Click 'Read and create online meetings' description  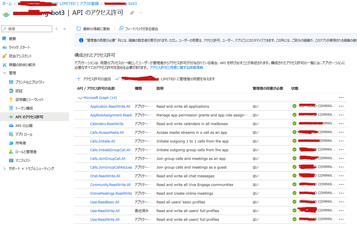(185, 193)
